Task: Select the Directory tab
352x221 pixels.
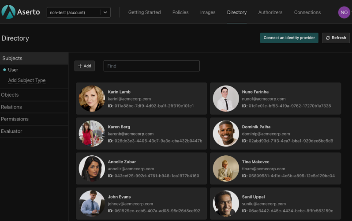Action: click(237, 12)
